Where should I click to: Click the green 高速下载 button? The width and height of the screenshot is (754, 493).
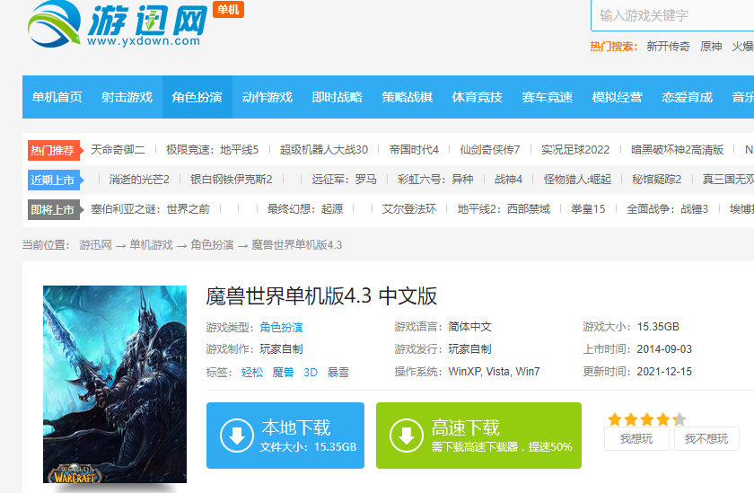pos(478,436)
